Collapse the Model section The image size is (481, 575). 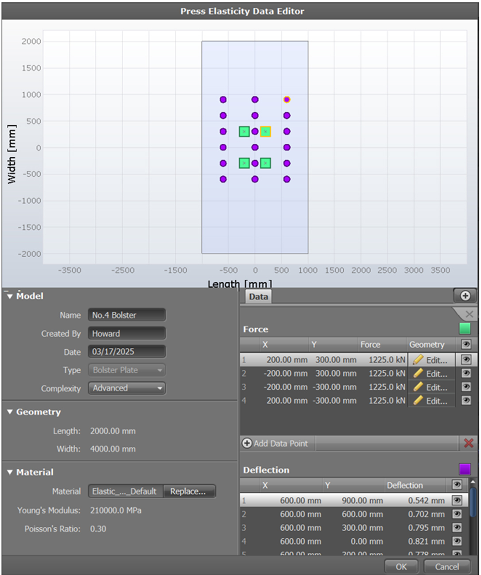(10, 297)
